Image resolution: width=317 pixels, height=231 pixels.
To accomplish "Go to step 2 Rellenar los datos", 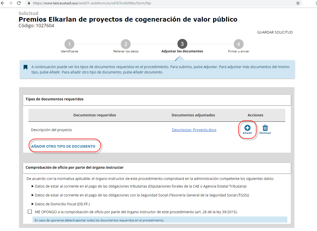I will (x=126, y=44).
